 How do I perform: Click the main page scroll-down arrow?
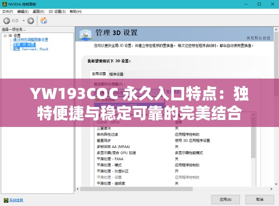coord(276,184)
